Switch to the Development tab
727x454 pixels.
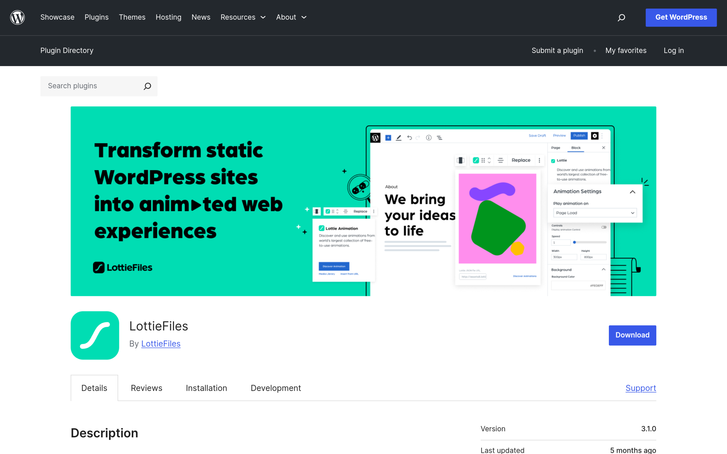coord(276,388)
